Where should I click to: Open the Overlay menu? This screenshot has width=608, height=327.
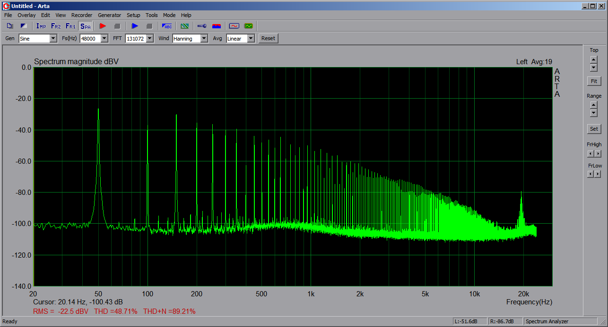click(26, 15)
